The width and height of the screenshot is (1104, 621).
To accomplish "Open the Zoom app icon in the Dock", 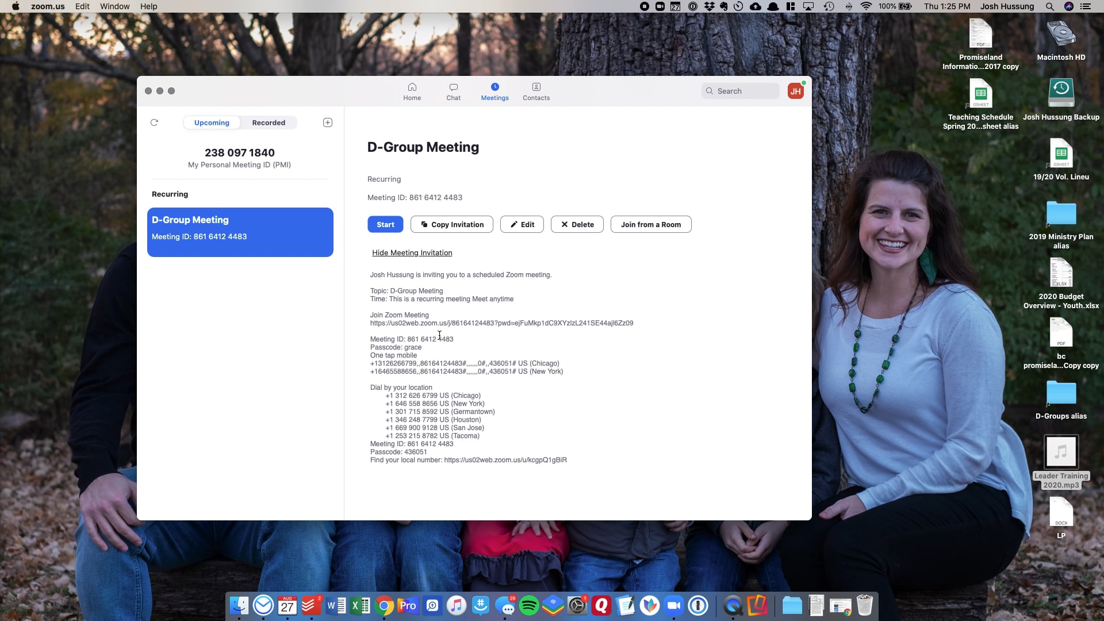I will coord(674,605).
